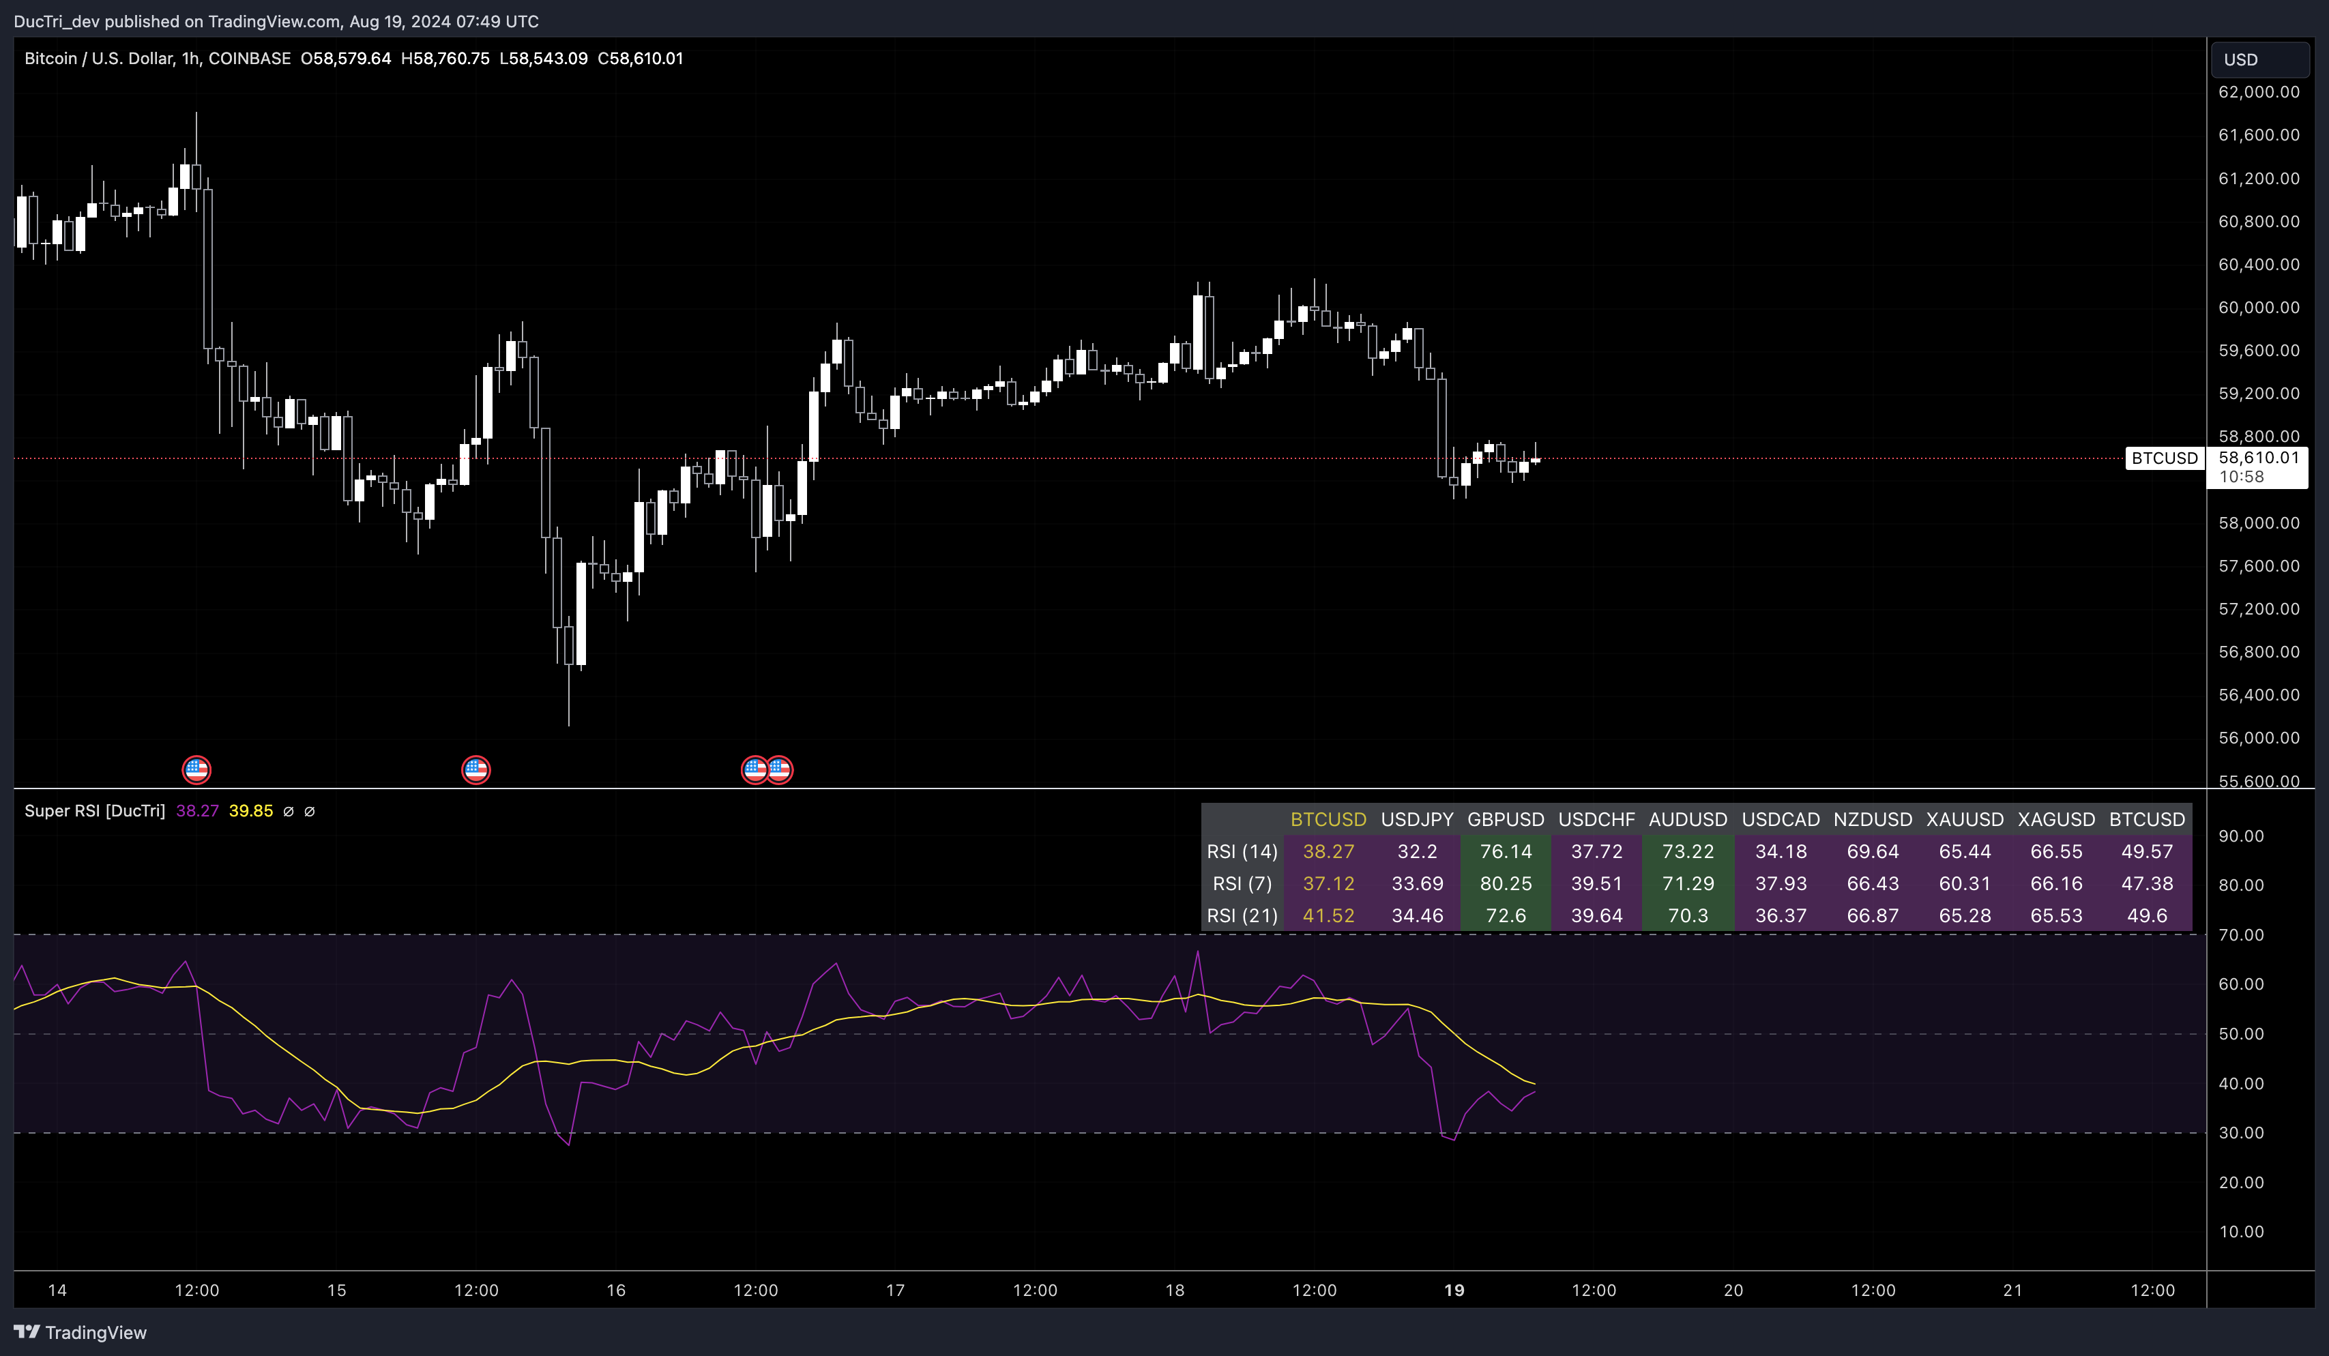Click the O58,579.64 open price in the header
The width and height of the screenshot is (2329, 1356).
pos(346,58)
